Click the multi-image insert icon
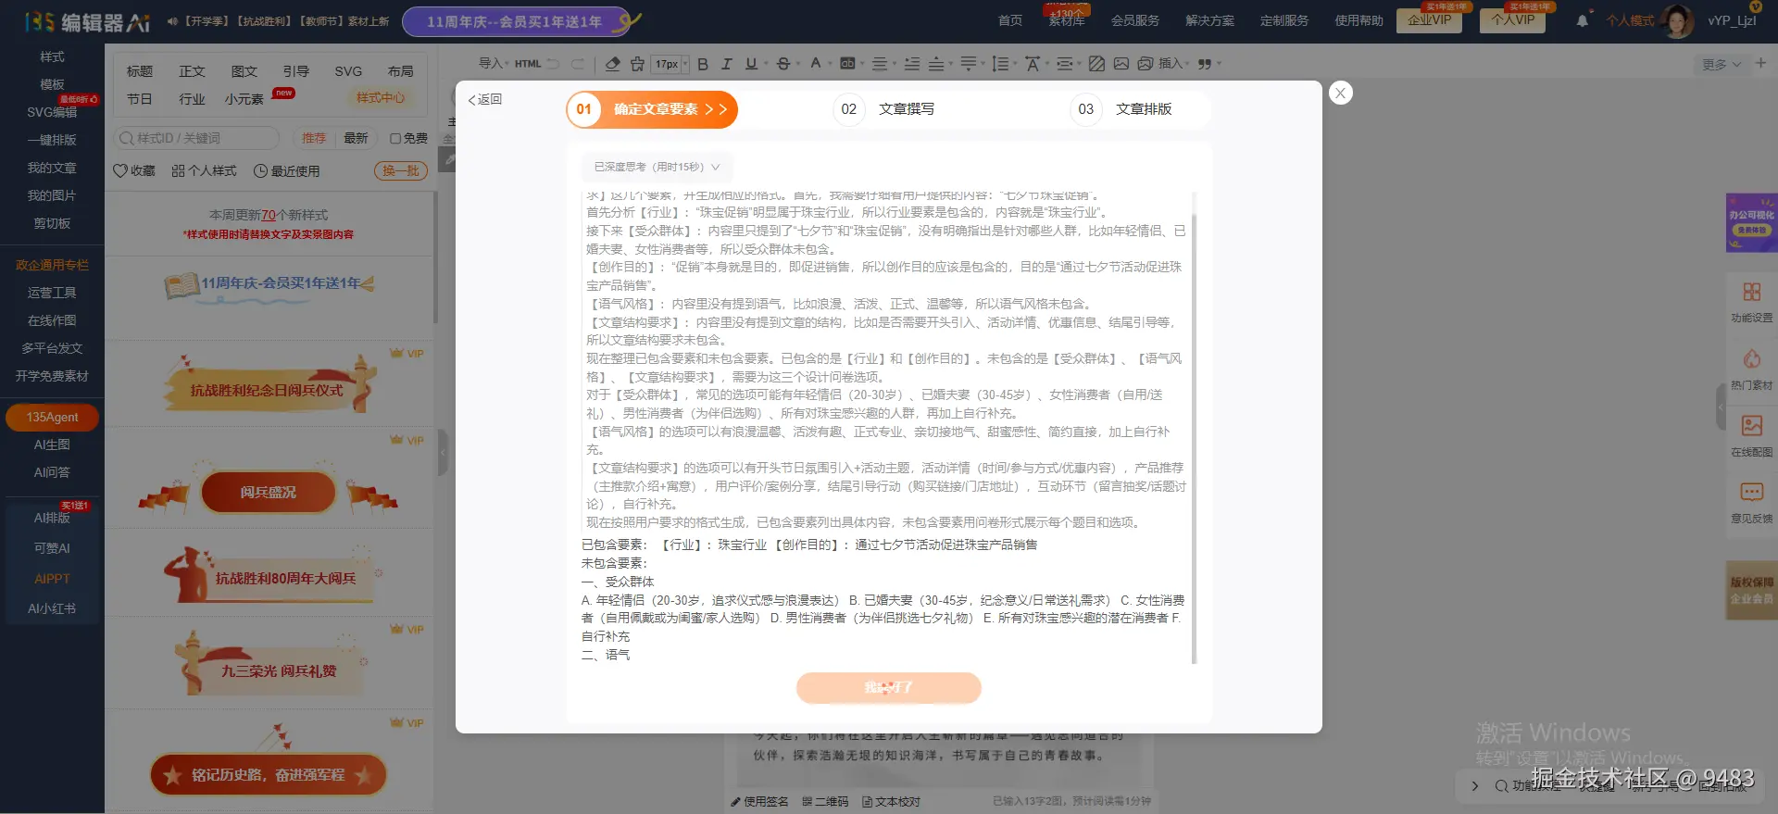1778x814 pixels. [1146, 64]
